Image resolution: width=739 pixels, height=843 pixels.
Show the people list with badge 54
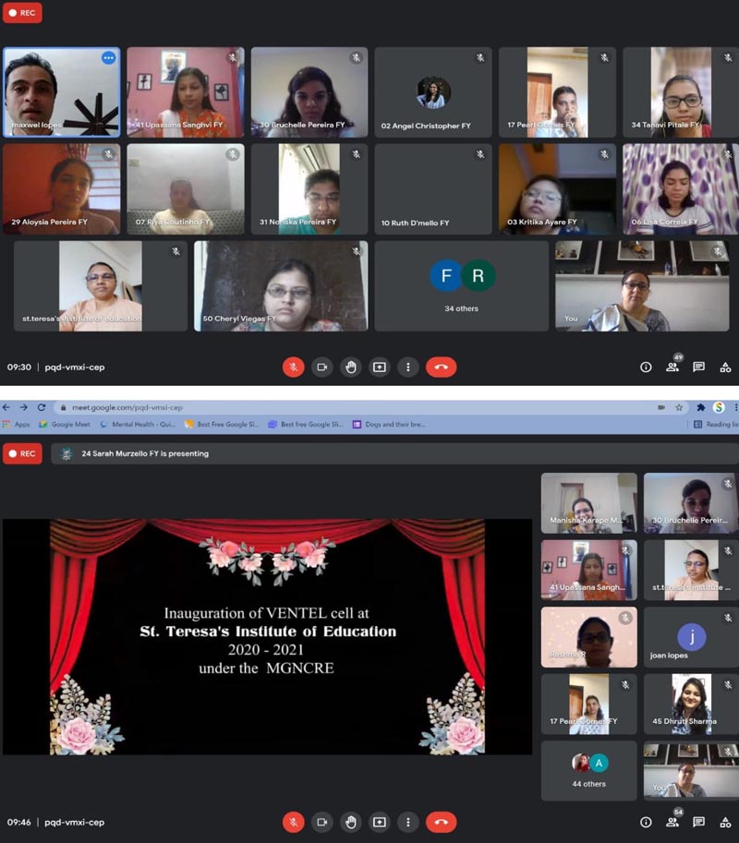click(x=672, y=822)
